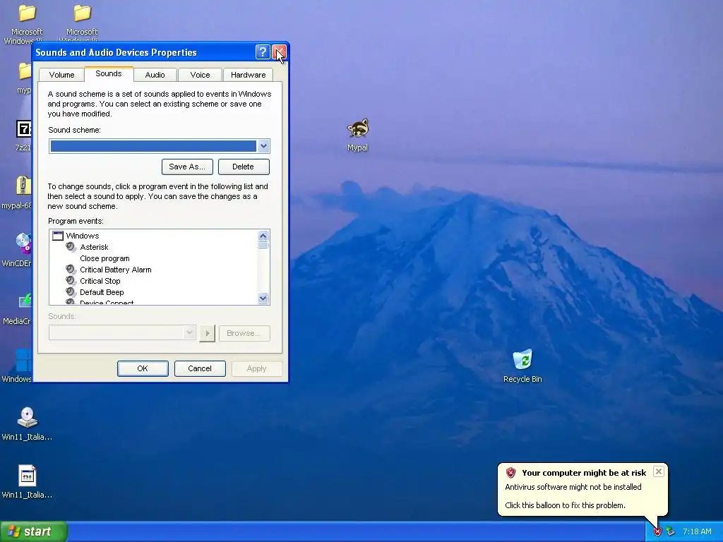The image size is (723, 542).
Task: Switch to the Volume tab
Action: (x=62, y=75)
